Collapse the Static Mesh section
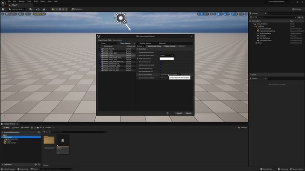 138,49
